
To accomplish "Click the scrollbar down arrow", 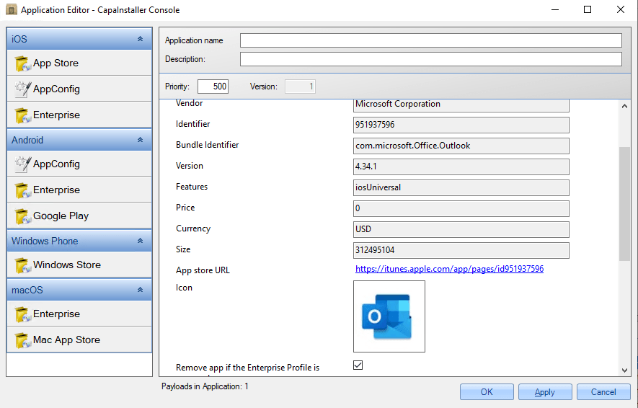I will point(624,371).
